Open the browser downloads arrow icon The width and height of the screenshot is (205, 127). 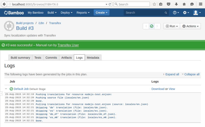coord(176,4)
